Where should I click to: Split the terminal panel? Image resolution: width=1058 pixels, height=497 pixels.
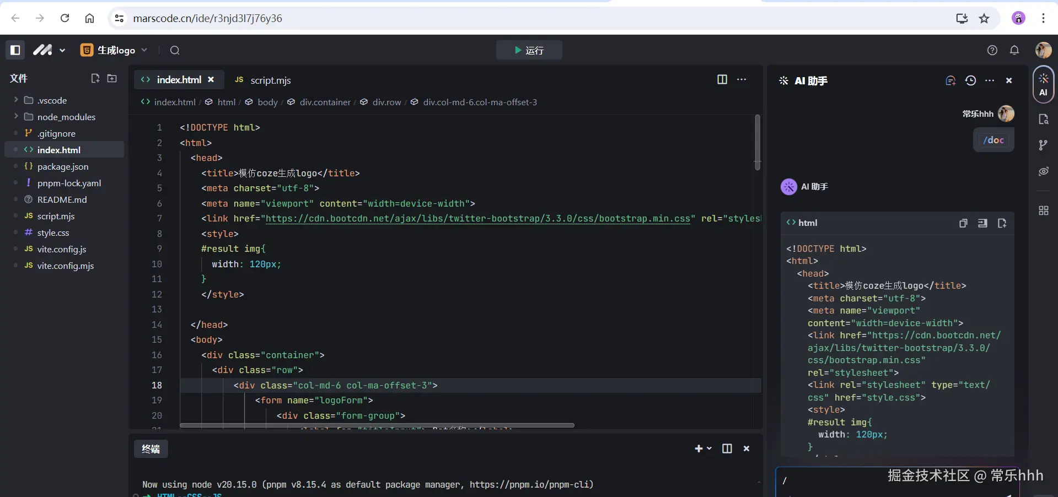[x=727, y=449]
